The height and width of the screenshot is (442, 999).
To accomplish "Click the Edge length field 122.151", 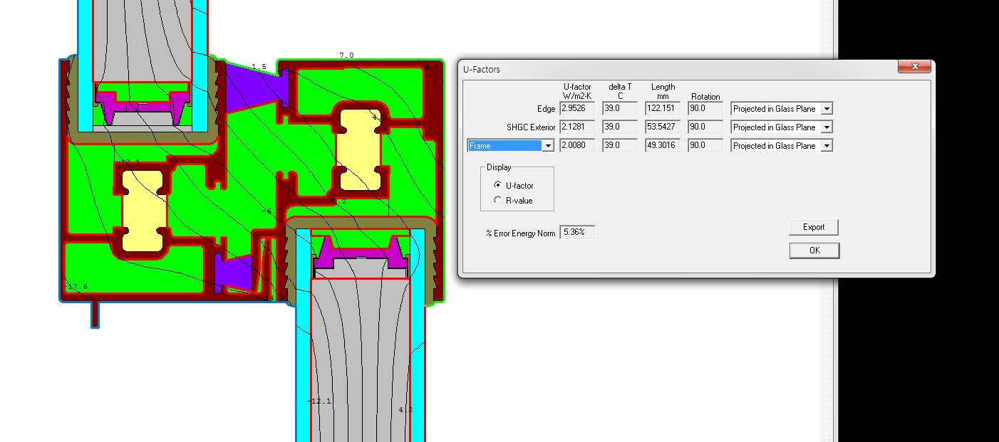I will (x=663, y=109).
